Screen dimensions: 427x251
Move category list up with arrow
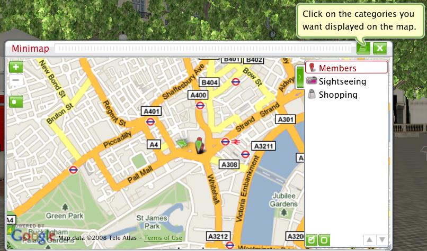[369, 239]
